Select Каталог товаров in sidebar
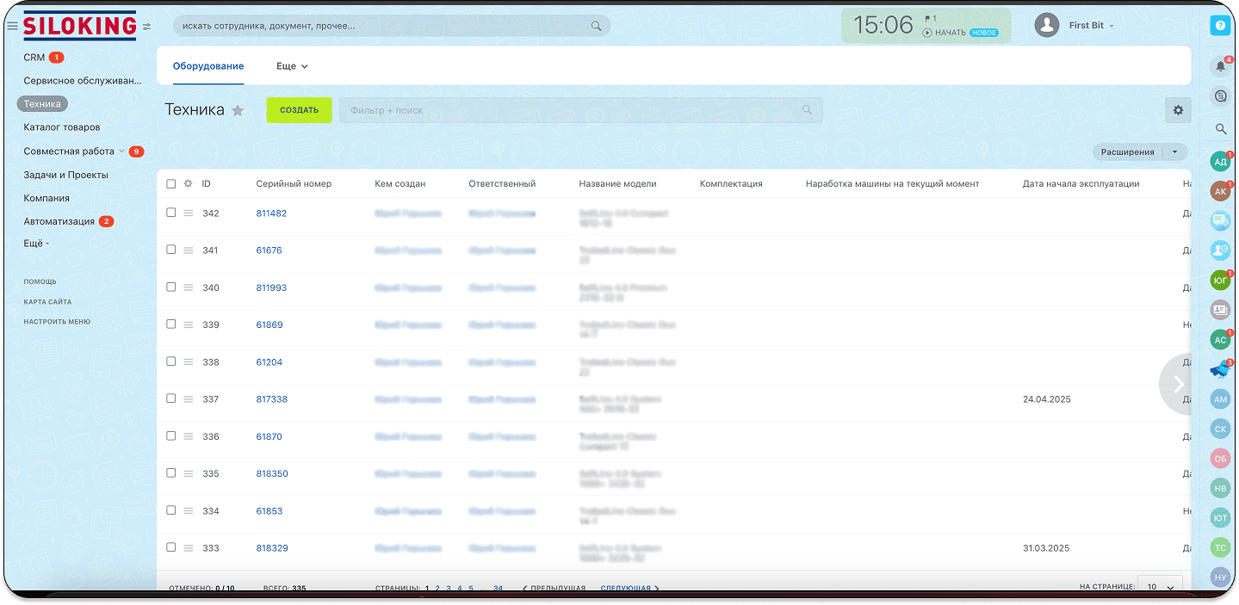 [x=62, y=127]
